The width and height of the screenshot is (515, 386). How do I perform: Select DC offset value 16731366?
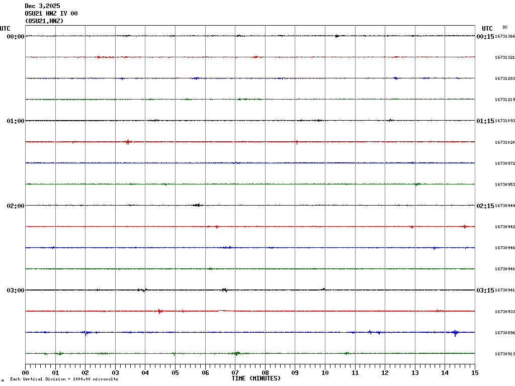(x=504, y=37)
